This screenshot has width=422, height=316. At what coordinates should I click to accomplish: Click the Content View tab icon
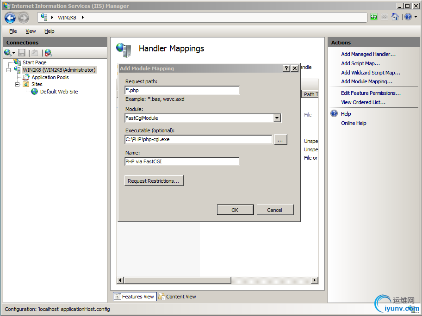point(161,297)
